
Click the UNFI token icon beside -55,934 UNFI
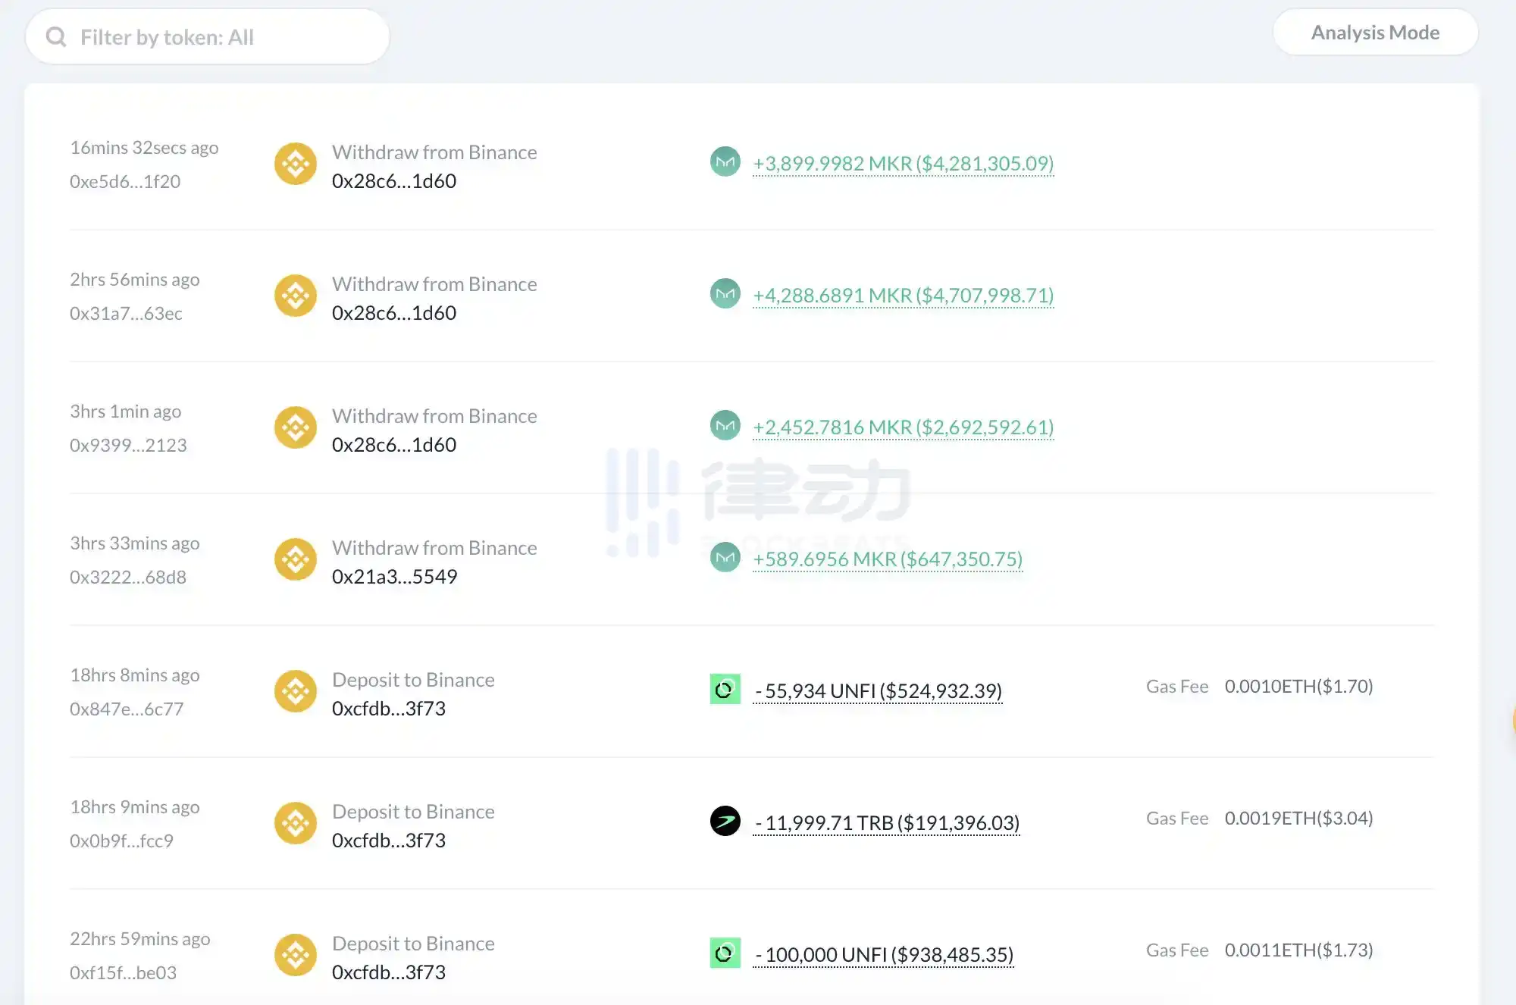725,689
